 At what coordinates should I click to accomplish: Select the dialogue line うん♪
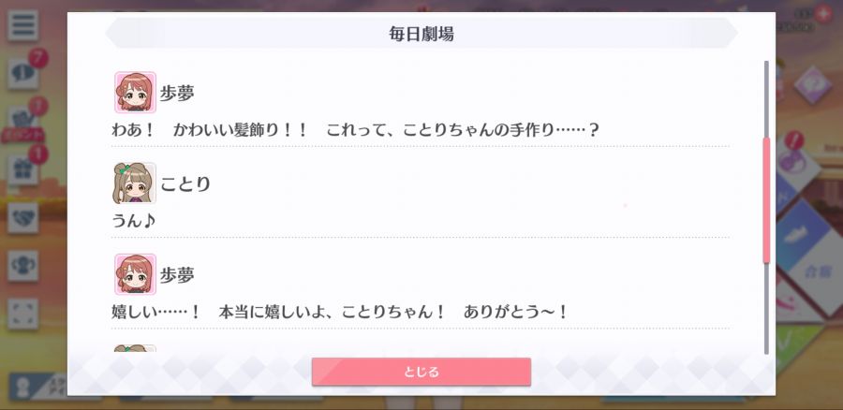click(133, 221)
